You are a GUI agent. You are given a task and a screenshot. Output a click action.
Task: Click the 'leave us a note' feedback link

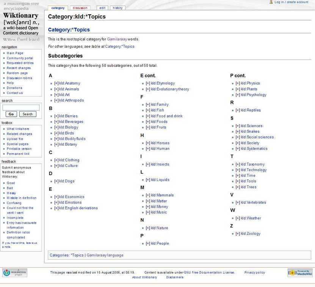tap(20, 245)
